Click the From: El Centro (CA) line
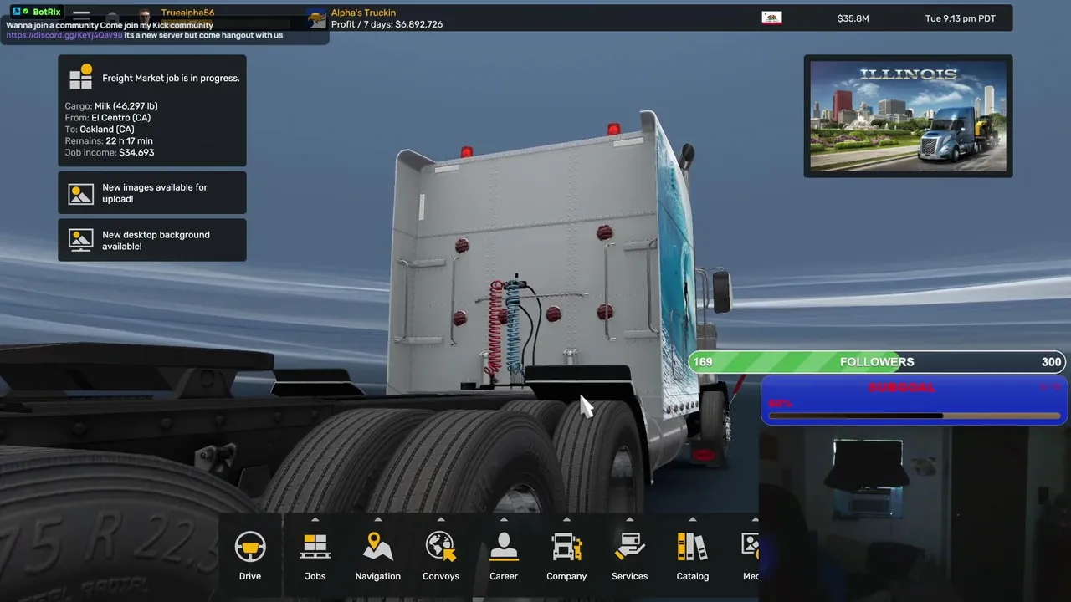The width and height of the screenshot is (1071, 602). 109,118
